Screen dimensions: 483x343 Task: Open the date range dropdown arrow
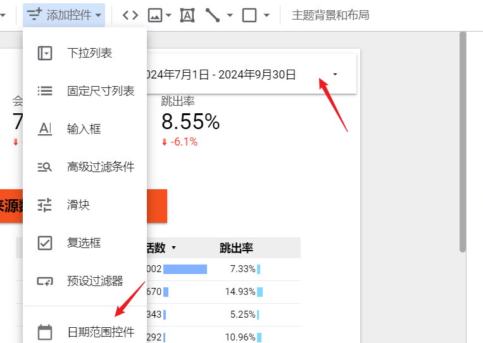click(335, 74)
